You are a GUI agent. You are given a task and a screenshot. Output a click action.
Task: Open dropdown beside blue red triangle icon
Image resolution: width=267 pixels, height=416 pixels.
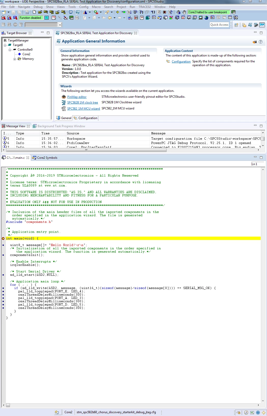[90, 12]
